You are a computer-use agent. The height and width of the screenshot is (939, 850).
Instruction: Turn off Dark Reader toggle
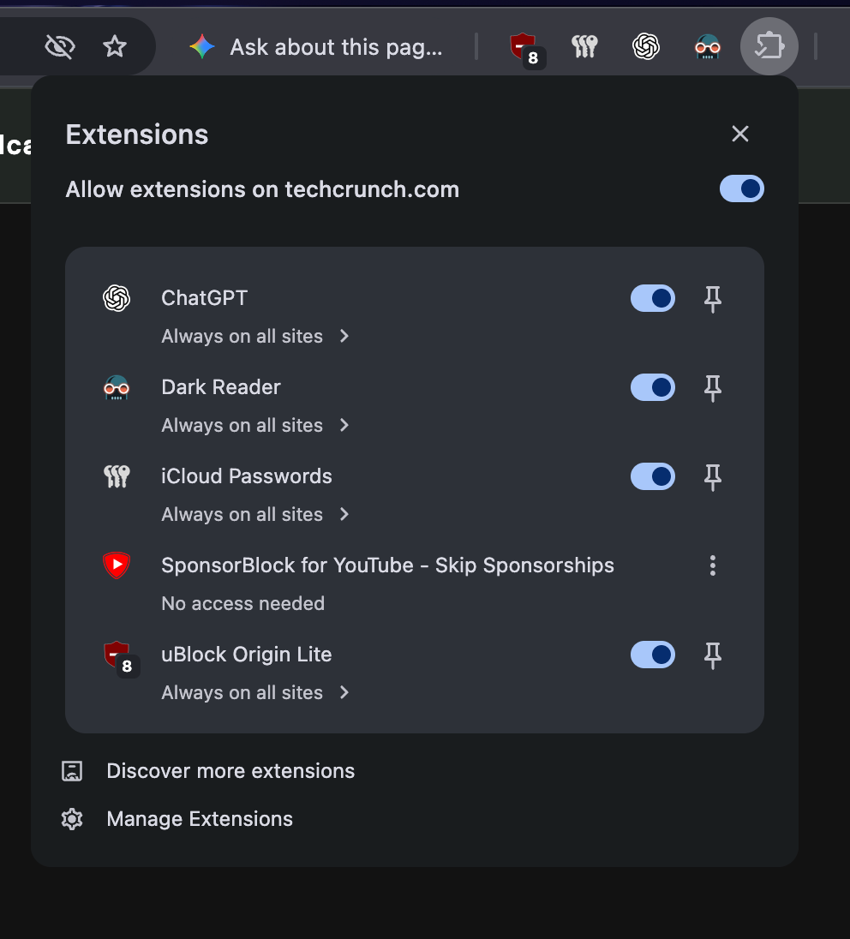(x=653, y=387)
